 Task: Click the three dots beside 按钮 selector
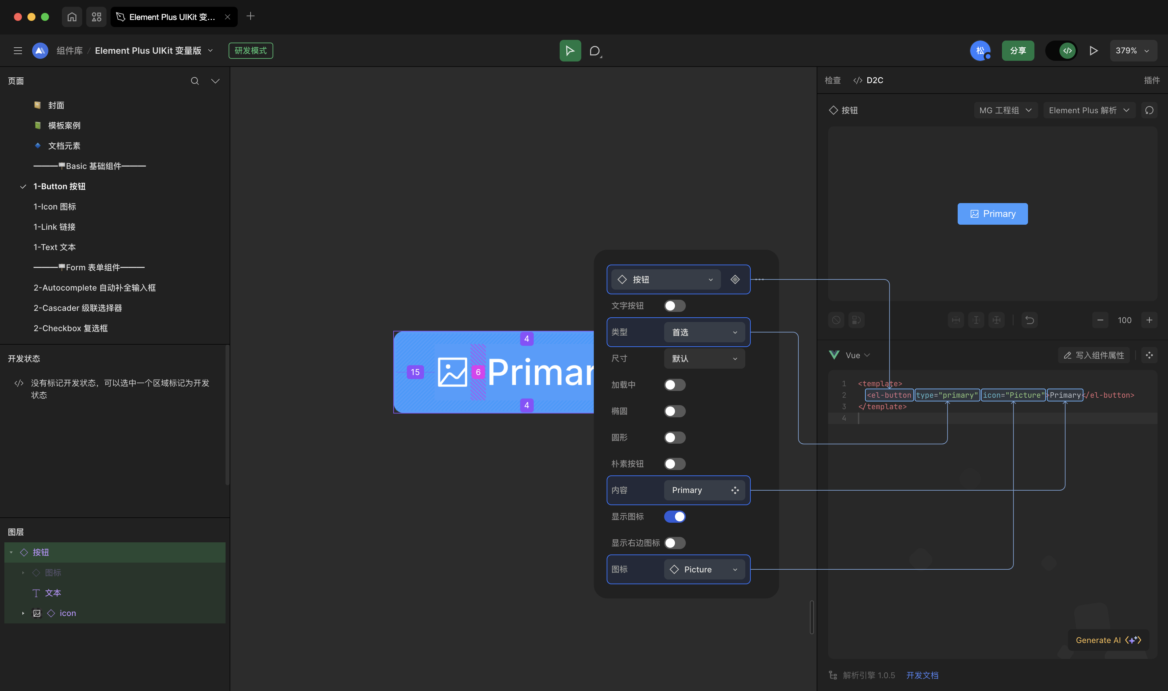[760, 279]
